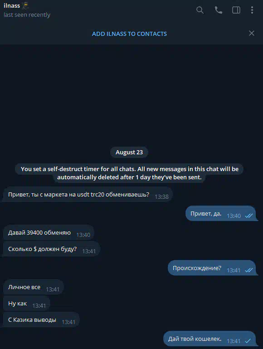Viewport: 263px width, 349px height.
Task: Click the August 23 date badge
Action: coord(129,152)
